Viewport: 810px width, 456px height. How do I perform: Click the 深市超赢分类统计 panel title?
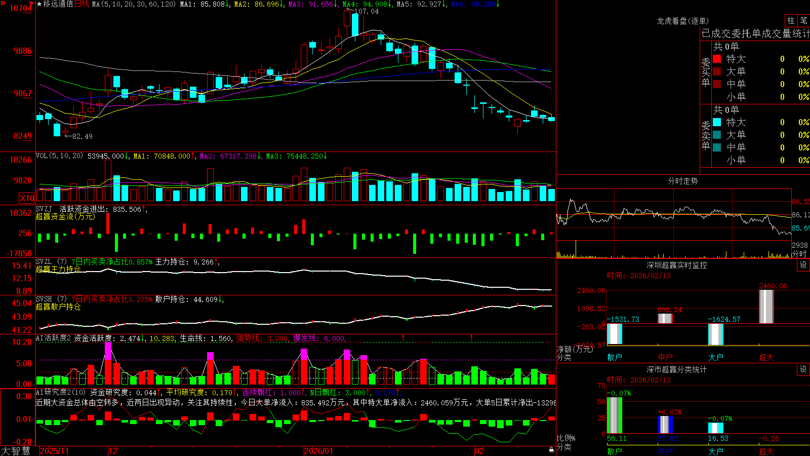677,369
